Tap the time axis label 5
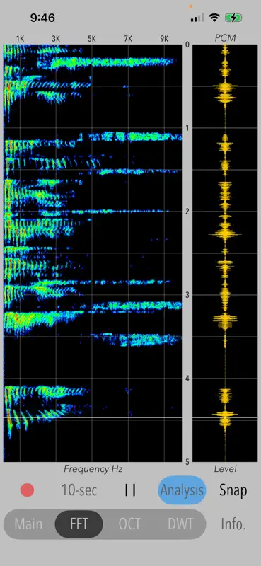Screen dimensions: 261x566 (x=187, y=462)
